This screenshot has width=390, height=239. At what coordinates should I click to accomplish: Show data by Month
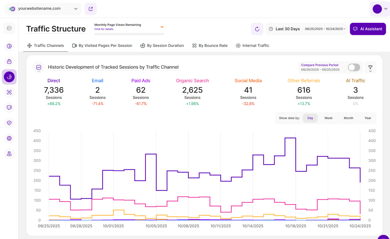[x=348, y=118]
